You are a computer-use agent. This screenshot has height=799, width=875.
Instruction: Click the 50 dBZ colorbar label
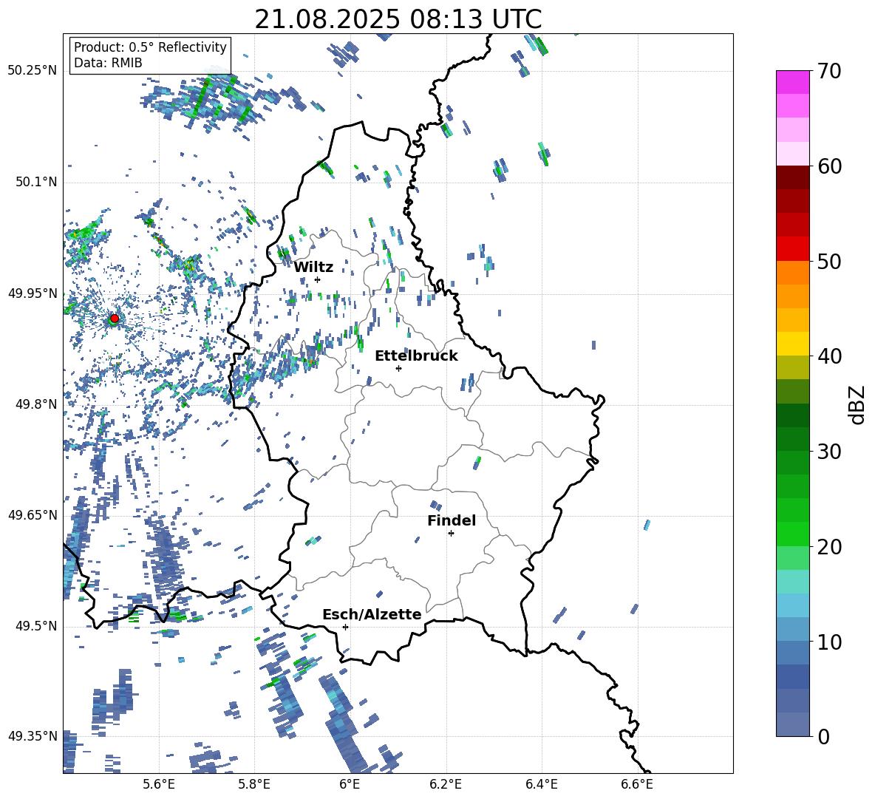tap(830, 261)
